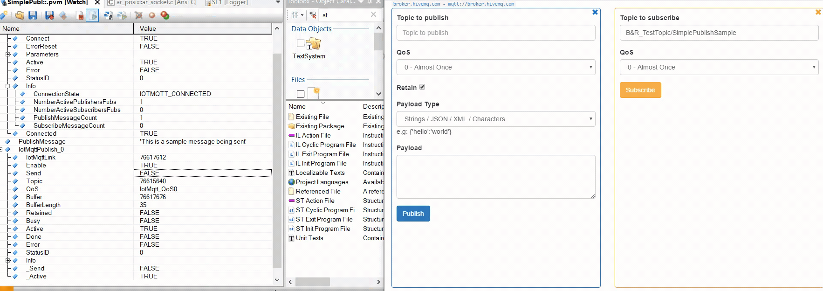Toggle the Retain checkbox
Image resolution: width=823 pixels, height=291 pixels.
point(422,87)
